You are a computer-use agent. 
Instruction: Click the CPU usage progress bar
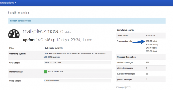click(x=77, y=63)
